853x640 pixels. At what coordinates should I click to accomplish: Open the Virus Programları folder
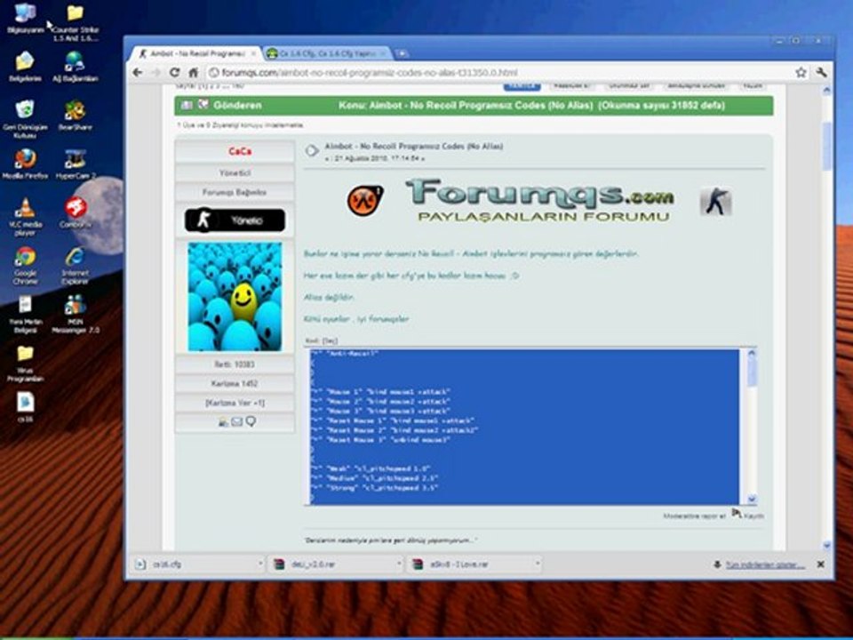point(25,363)
